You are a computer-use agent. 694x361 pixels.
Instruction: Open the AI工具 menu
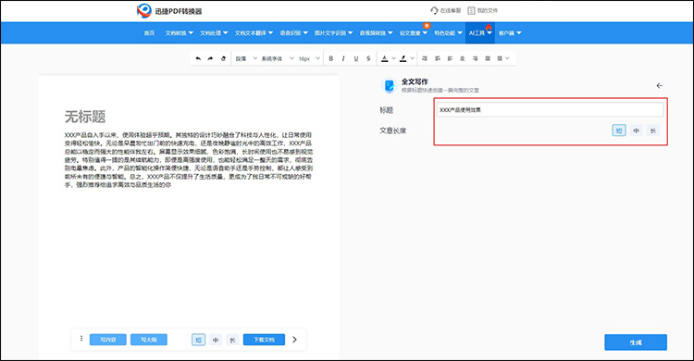[x=480, y=32]
